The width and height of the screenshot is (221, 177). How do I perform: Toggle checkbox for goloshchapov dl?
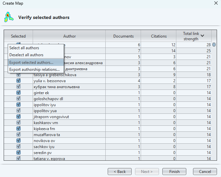click(18, 99)
